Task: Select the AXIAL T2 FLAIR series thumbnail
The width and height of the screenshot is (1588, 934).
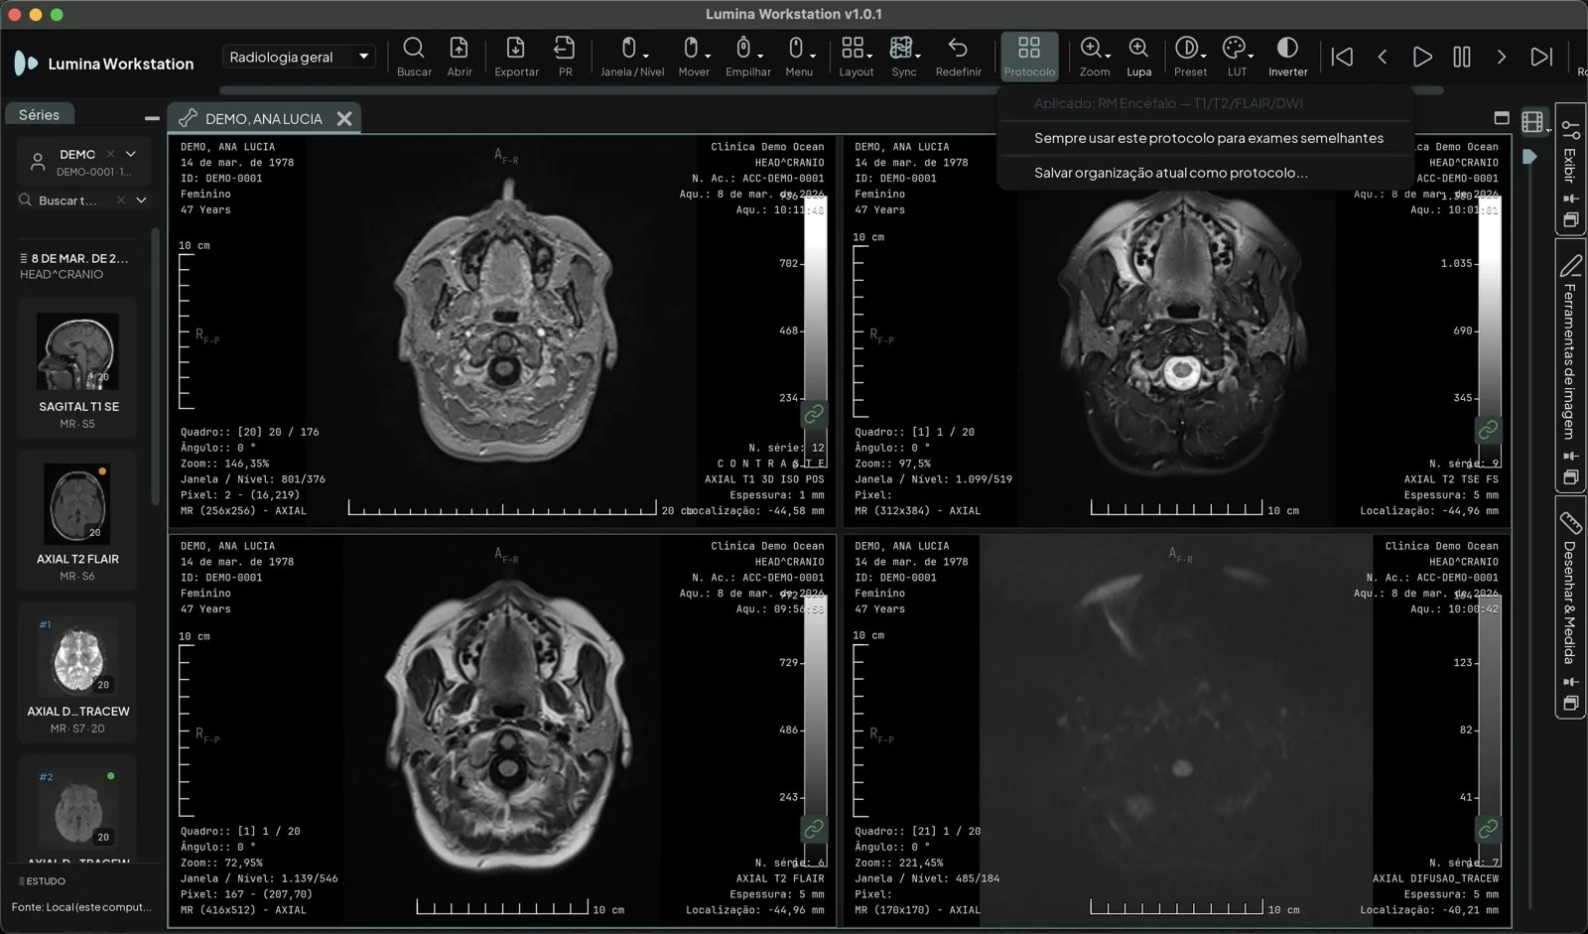Action: 77,521
